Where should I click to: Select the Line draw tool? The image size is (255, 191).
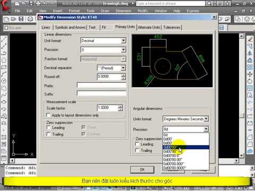coord(4,39)
